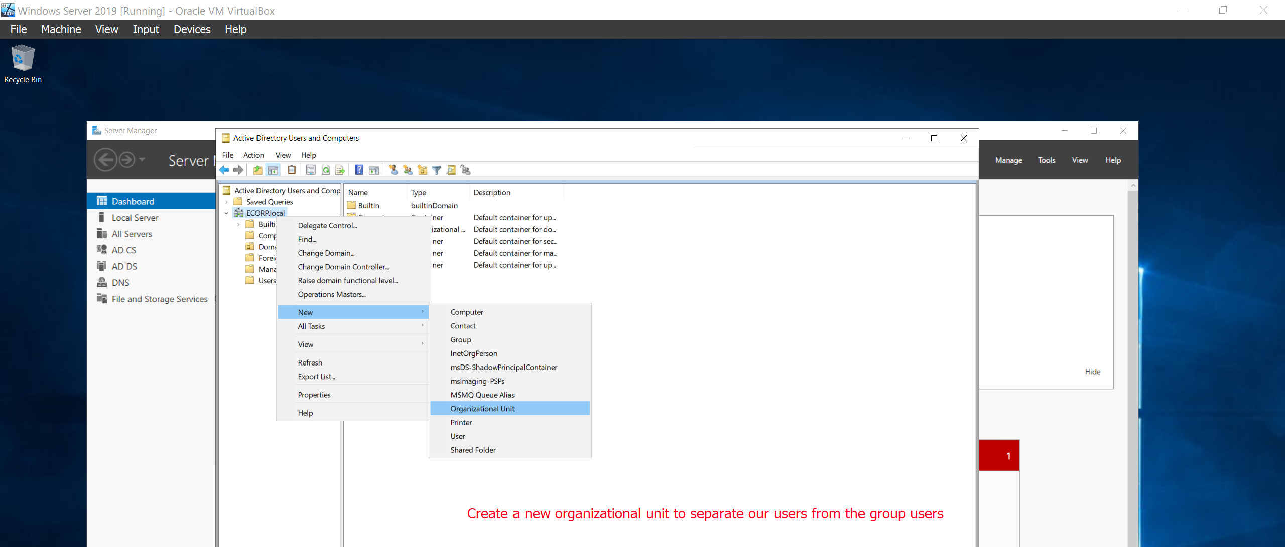Expand the Saved Queries tree node
Viewport: 1285px width, 547px height.
coord(226,202)
